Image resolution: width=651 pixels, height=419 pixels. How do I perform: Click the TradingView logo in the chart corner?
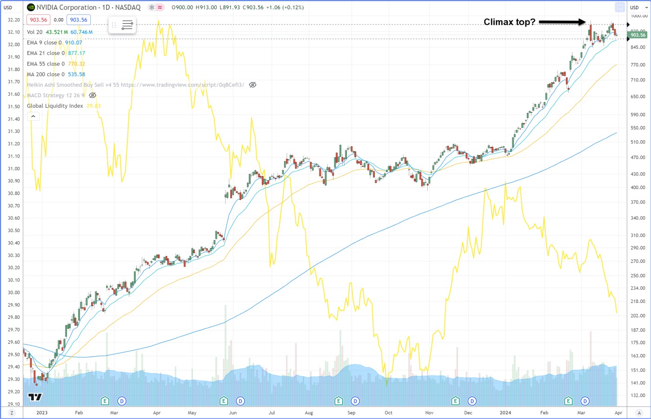tap(35, 397)
